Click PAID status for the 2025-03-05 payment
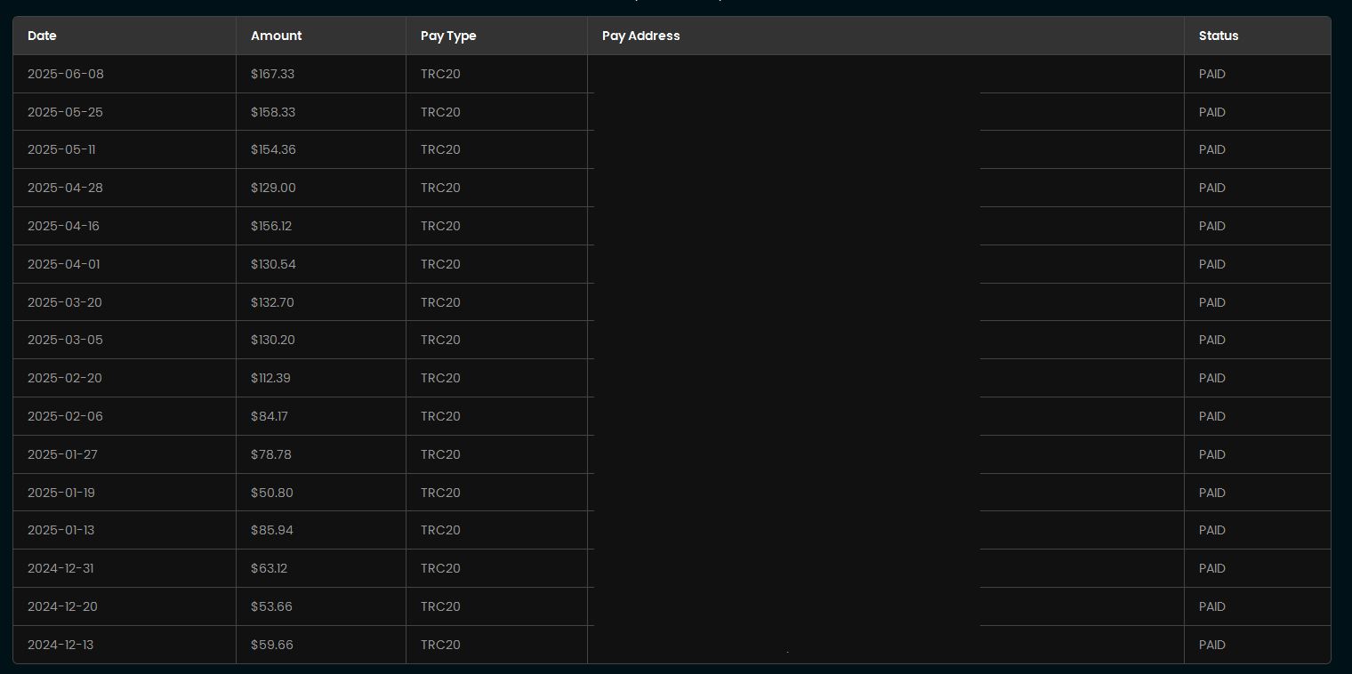Viewport: 1352px width, 674px height. pyautogui.click(x=1211, y=340)
